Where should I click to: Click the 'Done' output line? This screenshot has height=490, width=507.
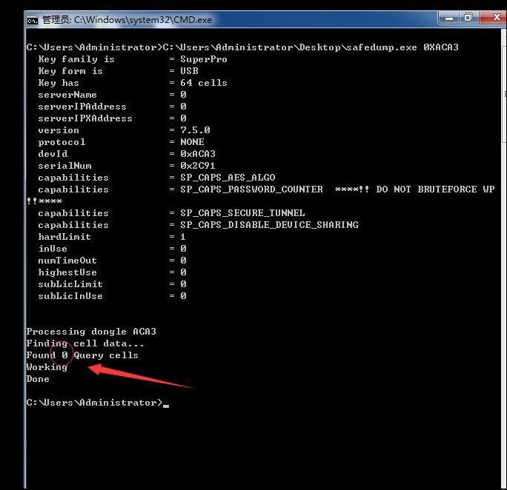(38, 379)
